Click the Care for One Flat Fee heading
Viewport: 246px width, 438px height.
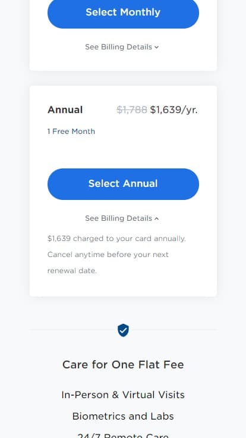123,365
